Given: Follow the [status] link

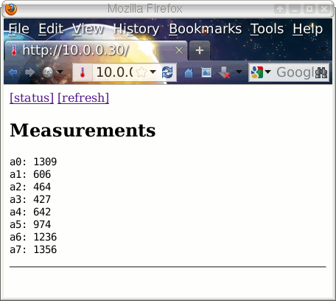Looking at the screenshot, I should click(x=32, y=98).
